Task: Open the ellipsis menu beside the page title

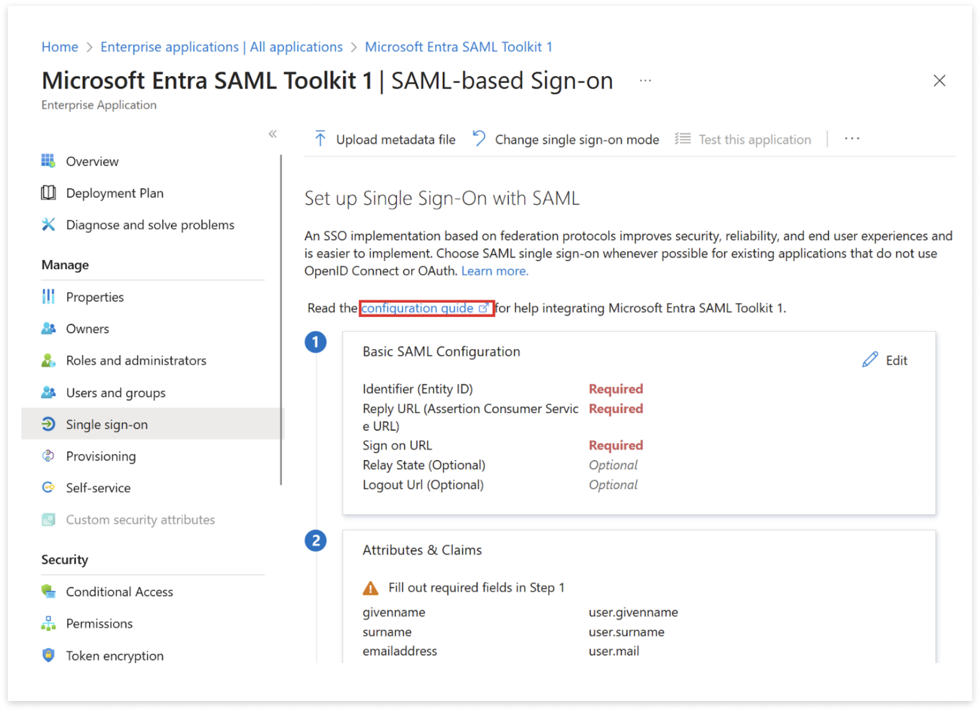Action: 644,80
